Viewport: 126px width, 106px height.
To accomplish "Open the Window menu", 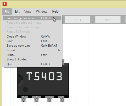I will click(x=42, y=12).
